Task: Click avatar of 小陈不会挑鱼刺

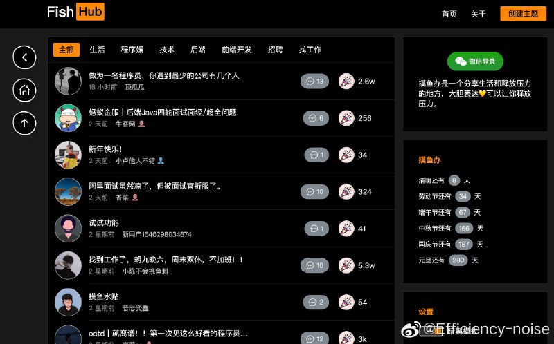Action: point(68,265)
